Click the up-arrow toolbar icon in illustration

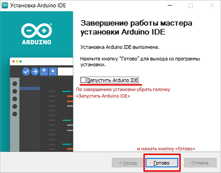(44, 71)
